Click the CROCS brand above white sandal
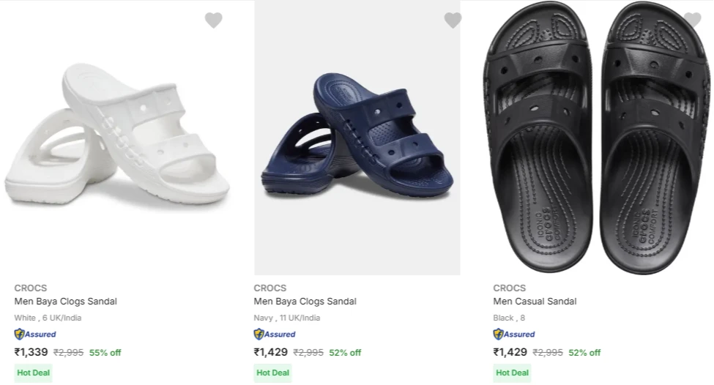Screen dimensions: 714x385 click(31, 288)
